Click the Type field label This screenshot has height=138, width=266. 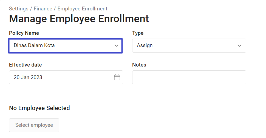[x=138, y=33]
